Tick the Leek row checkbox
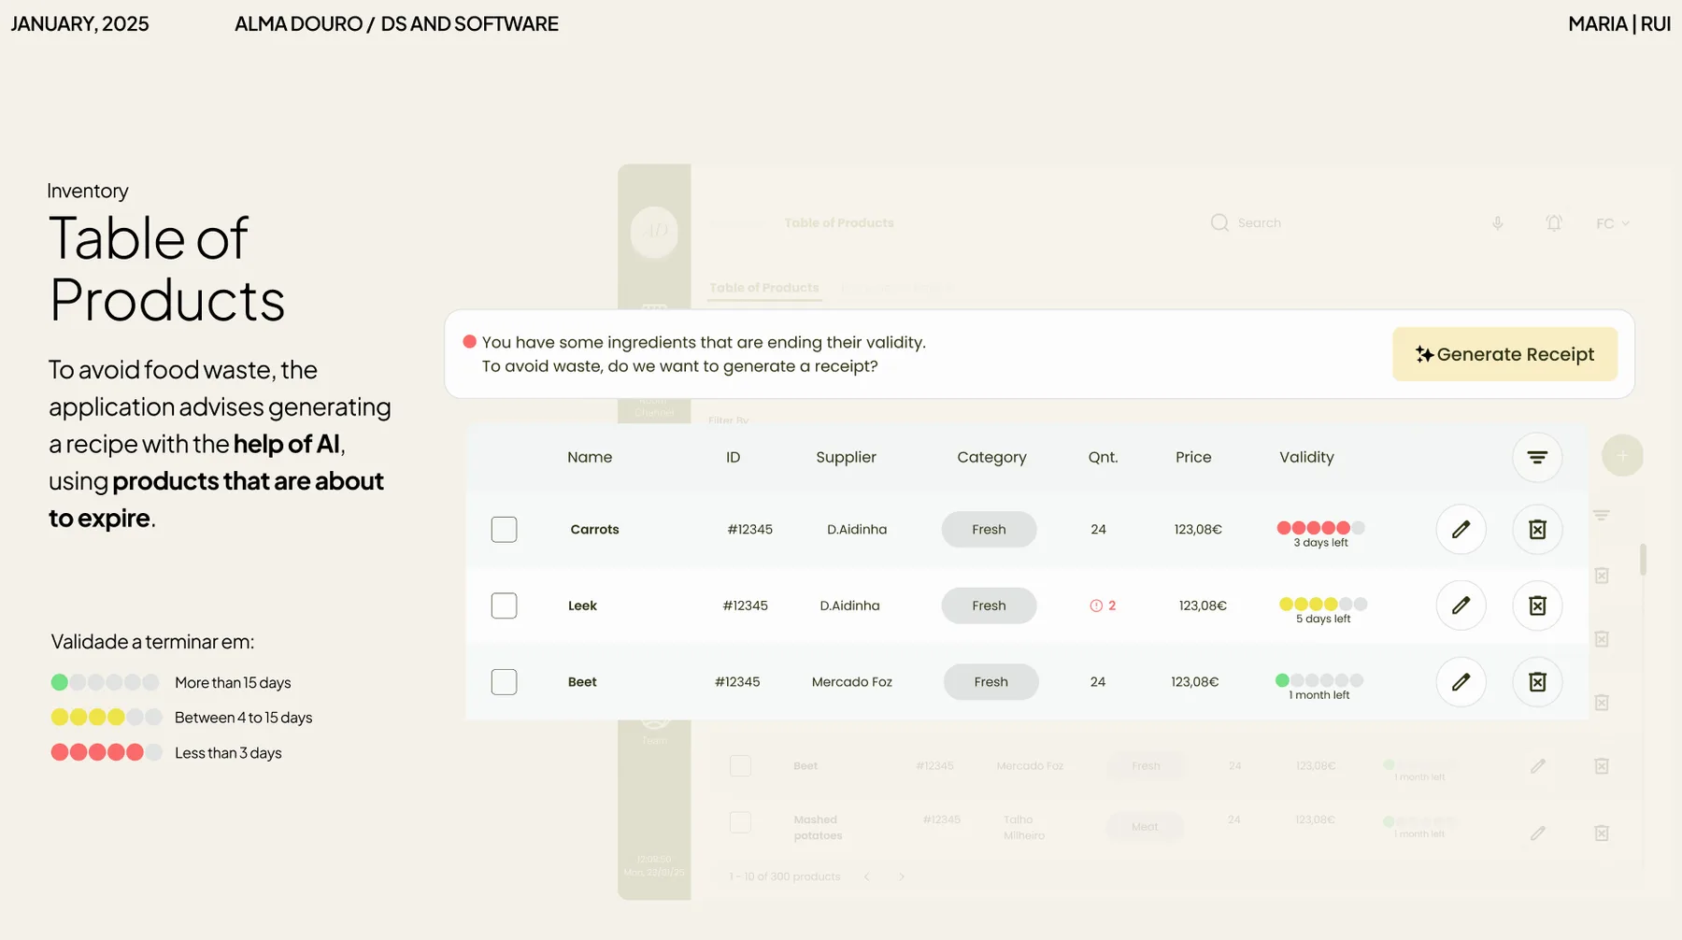Screen dimensions: 1682x940 [x=504, y=605]
